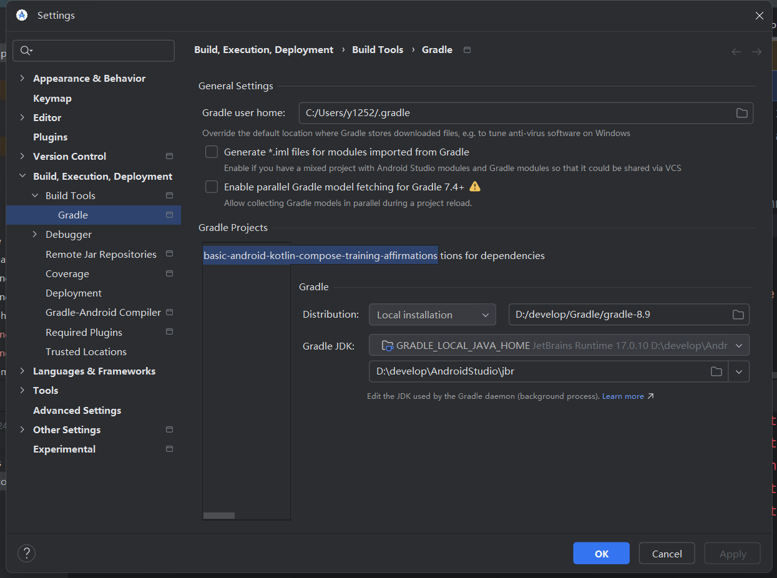The width and height of the screenshot is (777, 578).
Task: Click the project-level icon on the Gradle tree row
Action: [169, 215]
